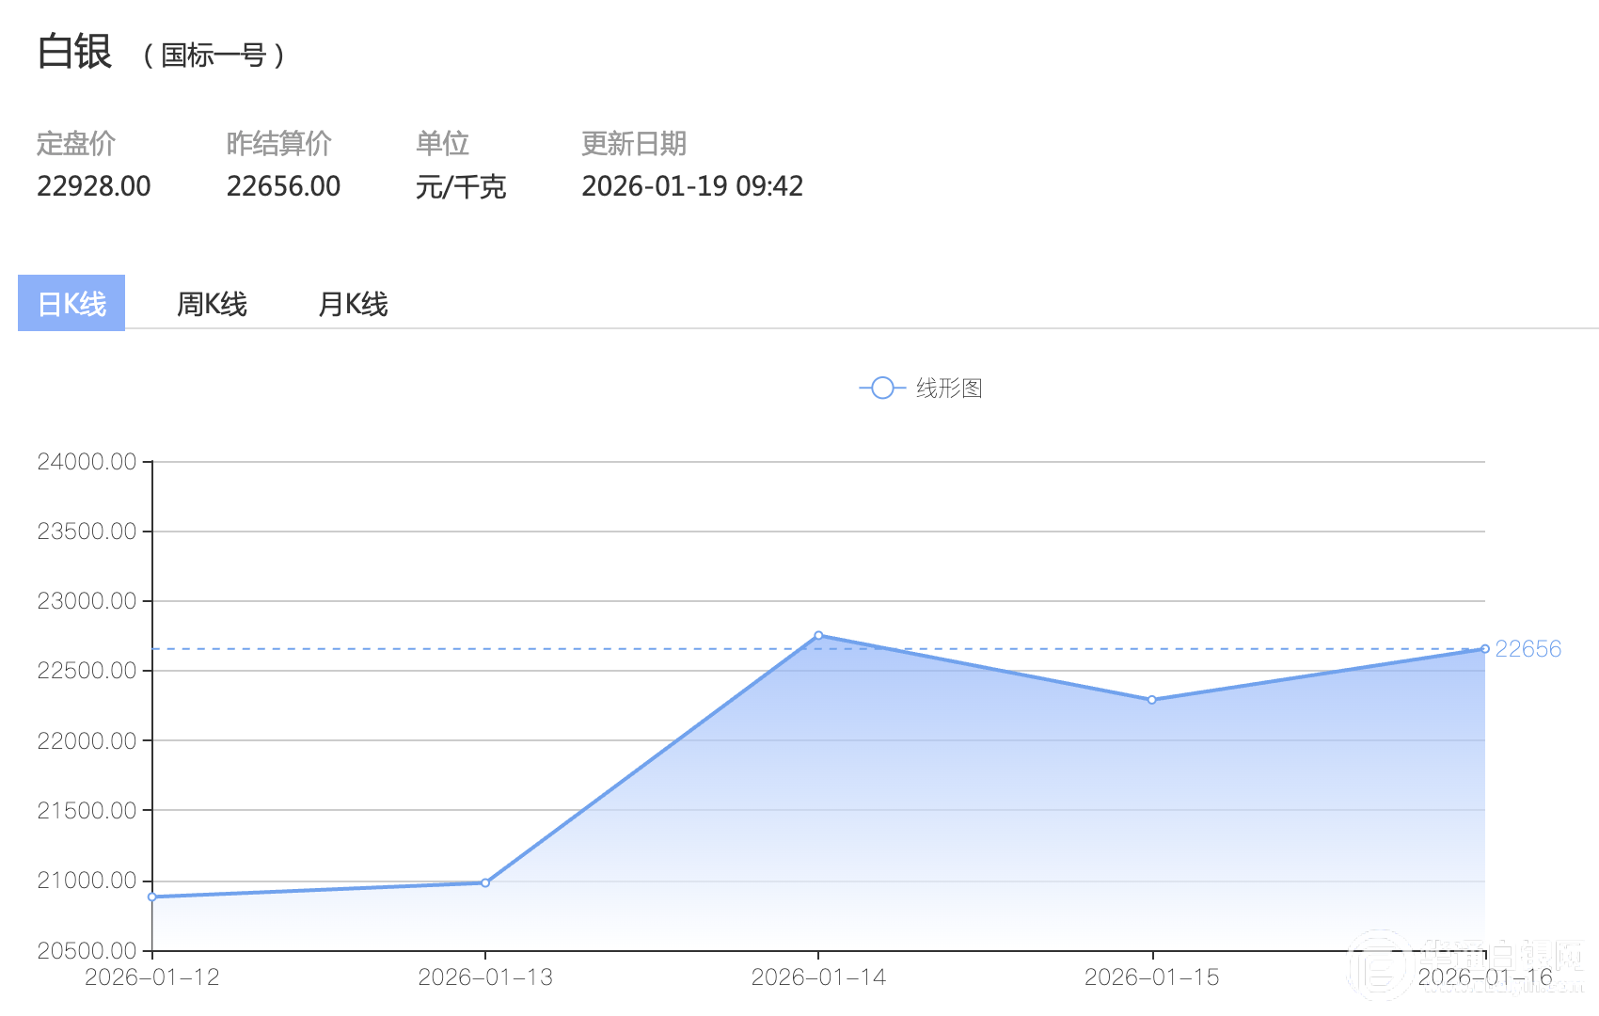1599x1016 pixels.
Task: Toggle the 线形图 legend circle marker
Action: tap(881, 388)
